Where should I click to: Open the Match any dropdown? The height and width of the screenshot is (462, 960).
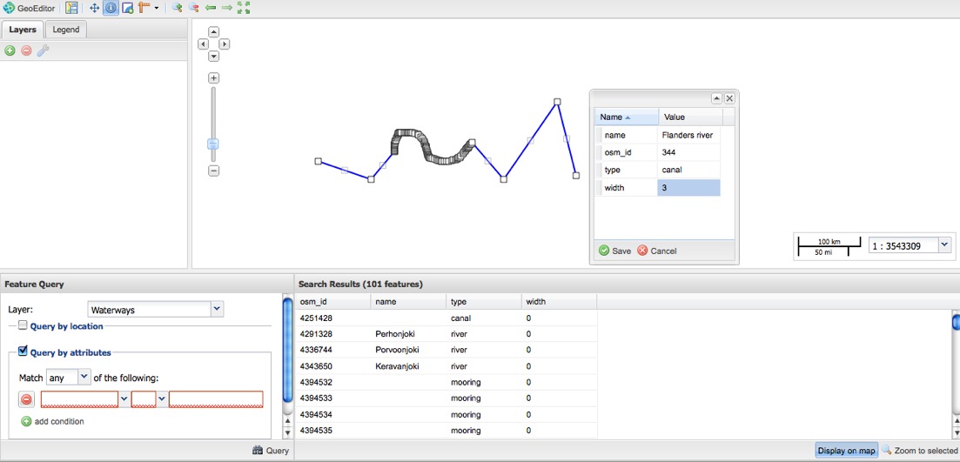click(84, 378)
